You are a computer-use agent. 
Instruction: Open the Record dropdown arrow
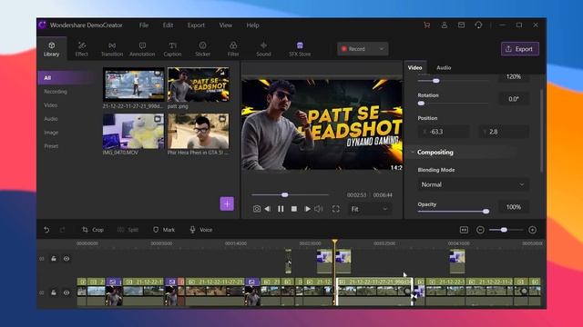[382, 49]
